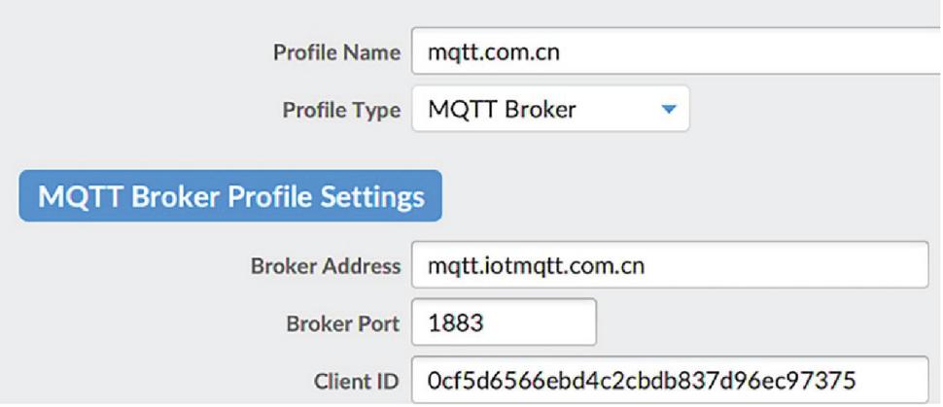Screen dimensions: 943x407
Task: Click the Profile Name label
Action: point(336,52)
